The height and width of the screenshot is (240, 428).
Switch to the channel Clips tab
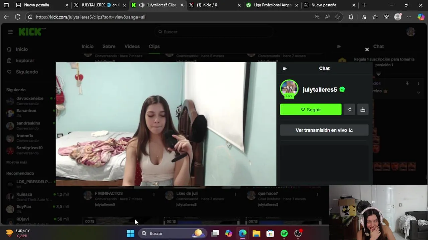pos(154,46)
